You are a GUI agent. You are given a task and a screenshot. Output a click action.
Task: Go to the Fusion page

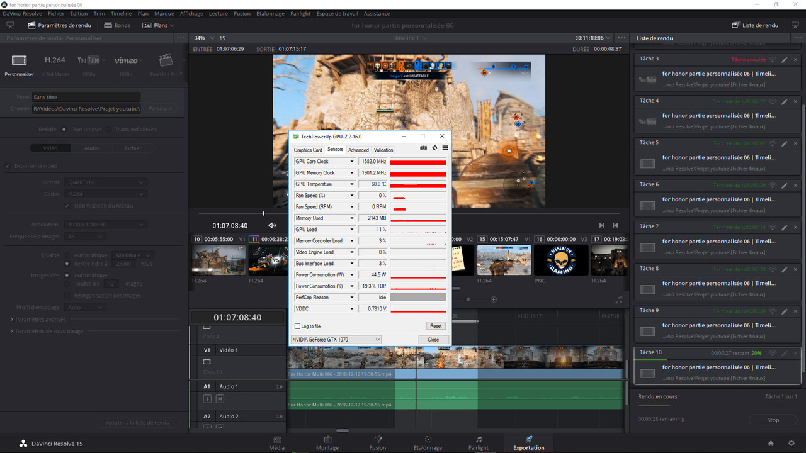[378, 443]
